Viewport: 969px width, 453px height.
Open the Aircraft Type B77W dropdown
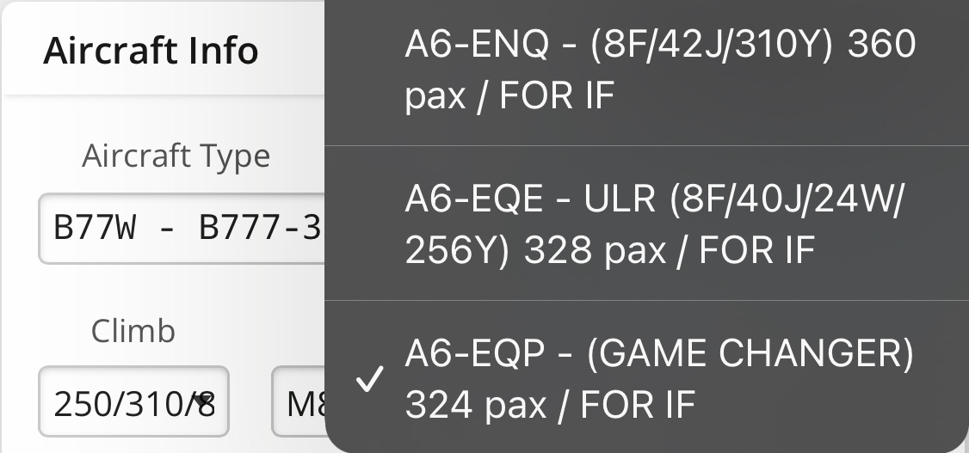pos(182,230)
